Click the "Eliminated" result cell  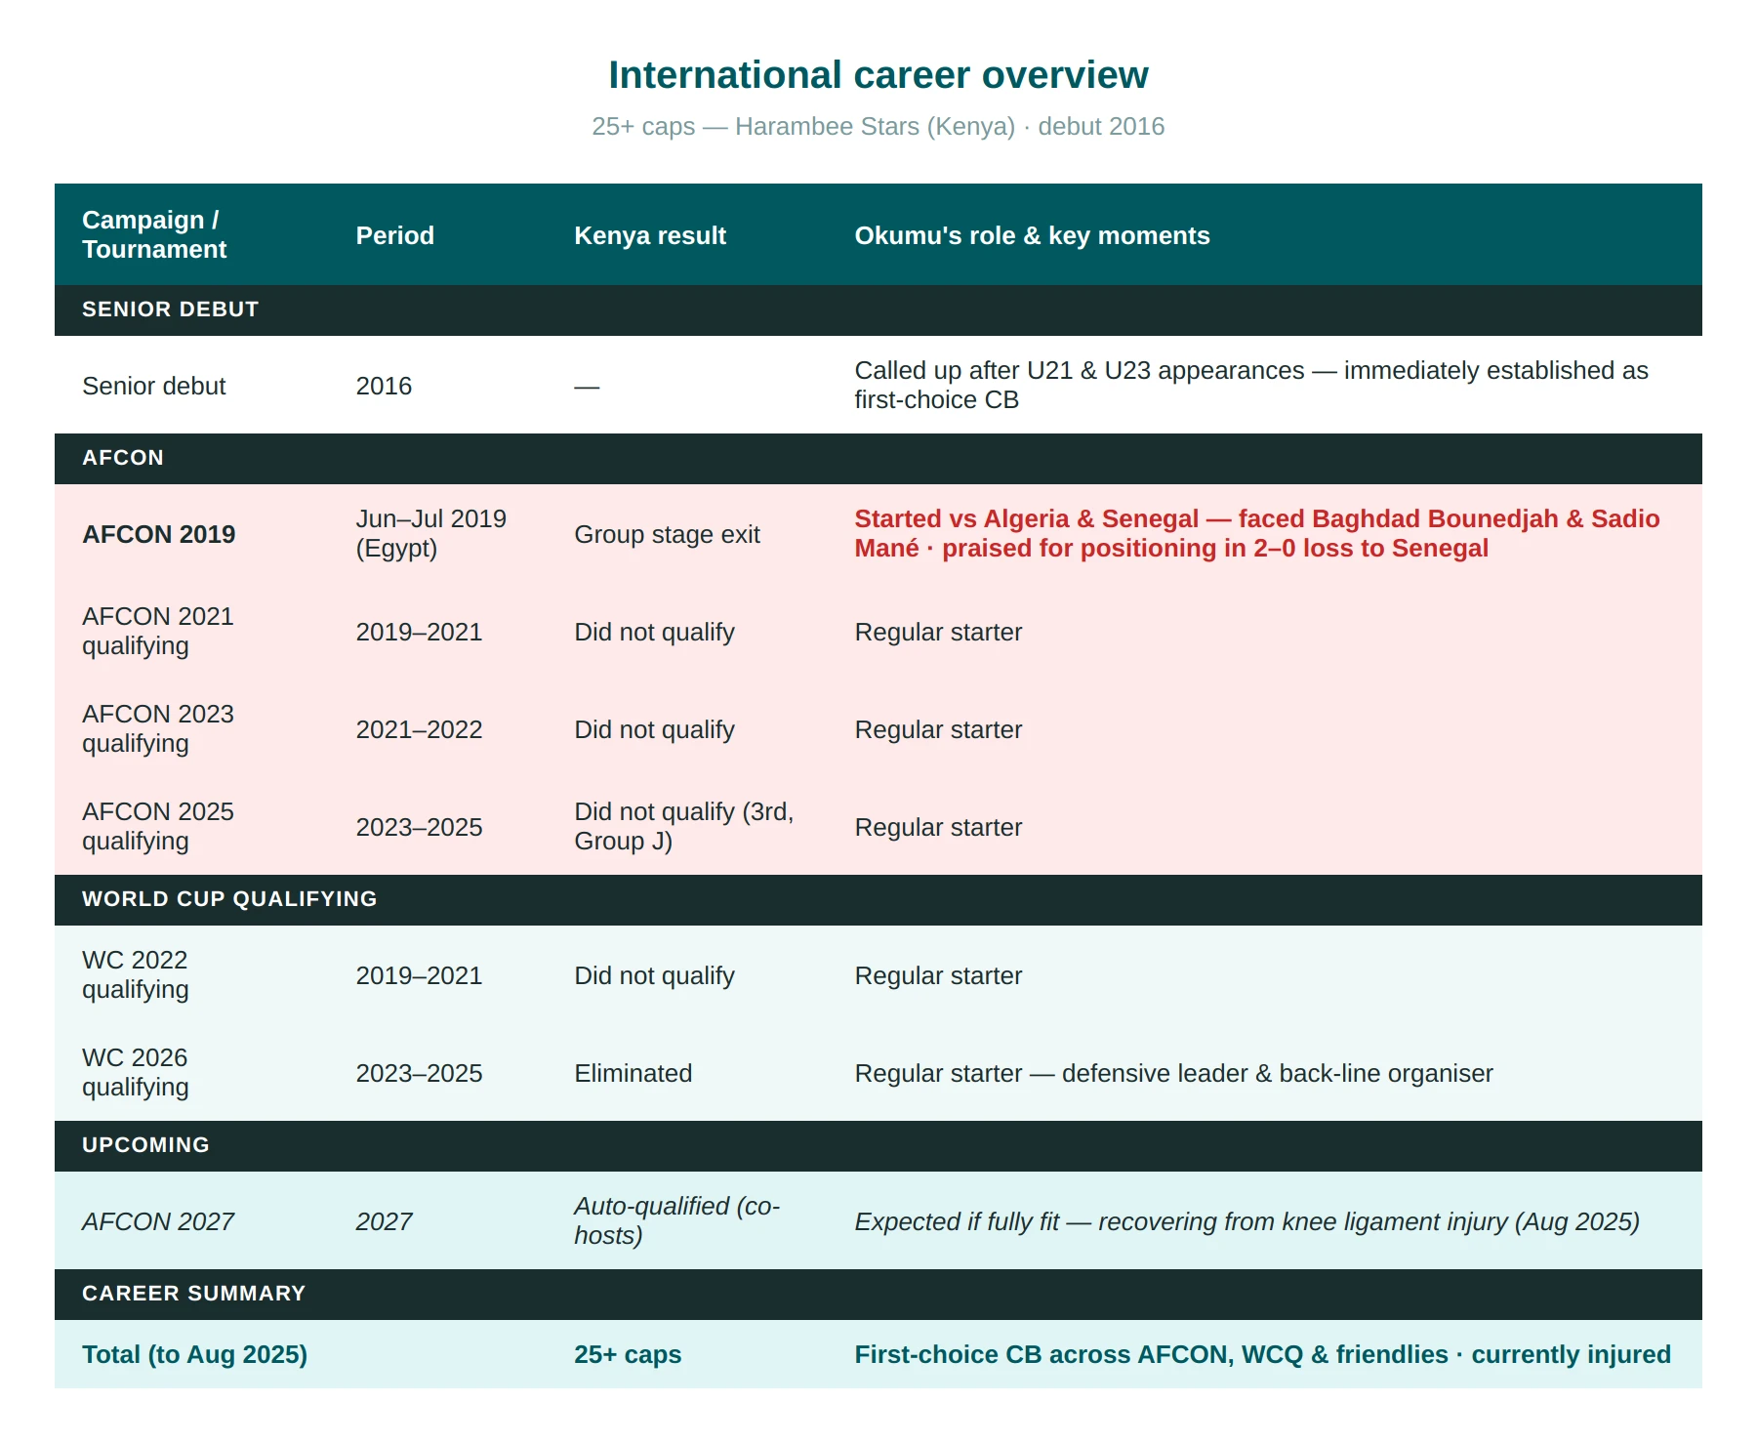click(633, 1073)
